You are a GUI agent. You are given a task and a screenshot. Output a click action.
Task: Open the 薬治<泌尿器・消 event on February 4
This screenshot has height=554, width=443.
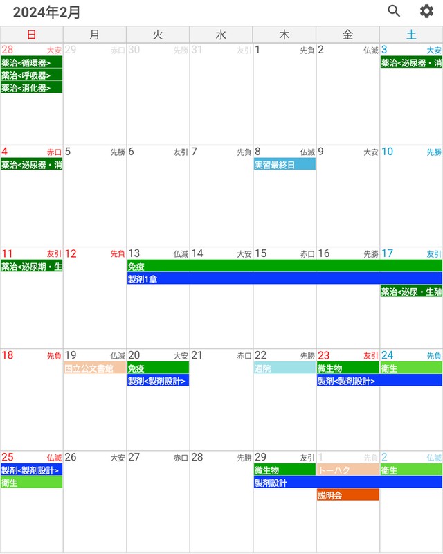[31, 164]
